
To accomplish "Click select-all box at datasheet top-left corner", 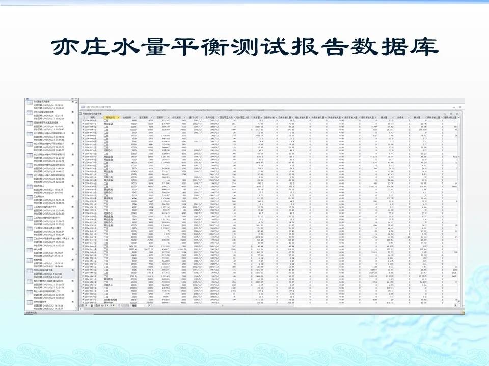I will (x=83, y=117).
